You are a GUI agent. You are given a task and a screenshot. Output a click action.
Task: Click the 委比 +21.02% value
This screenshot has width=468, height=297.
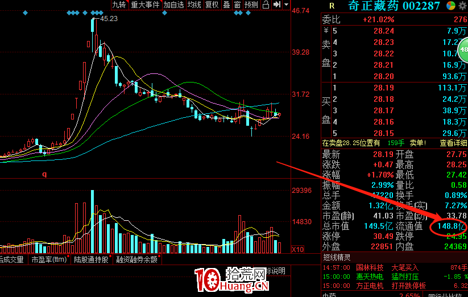click(x=379, y=20)
